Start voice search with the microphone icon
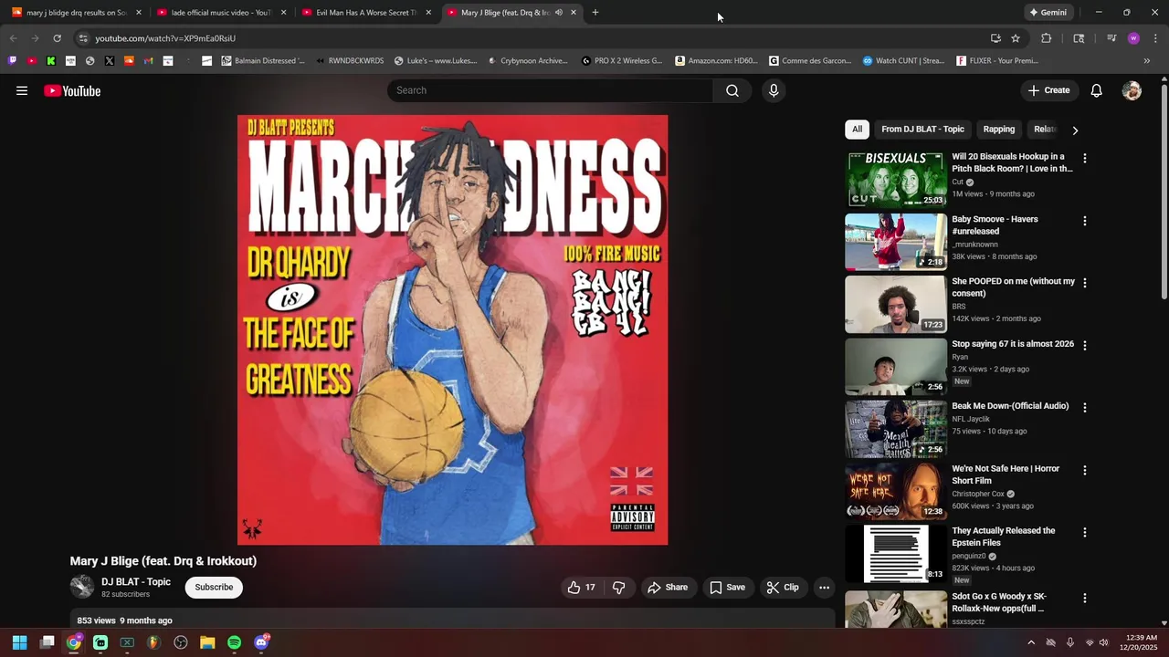1169x657 pixels. pyautogui.click(x=774, y=90)
